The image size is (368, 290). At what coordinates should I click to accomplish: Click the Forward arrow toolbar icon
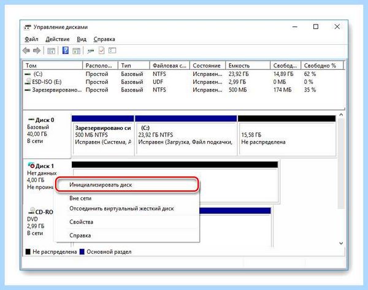37,50
